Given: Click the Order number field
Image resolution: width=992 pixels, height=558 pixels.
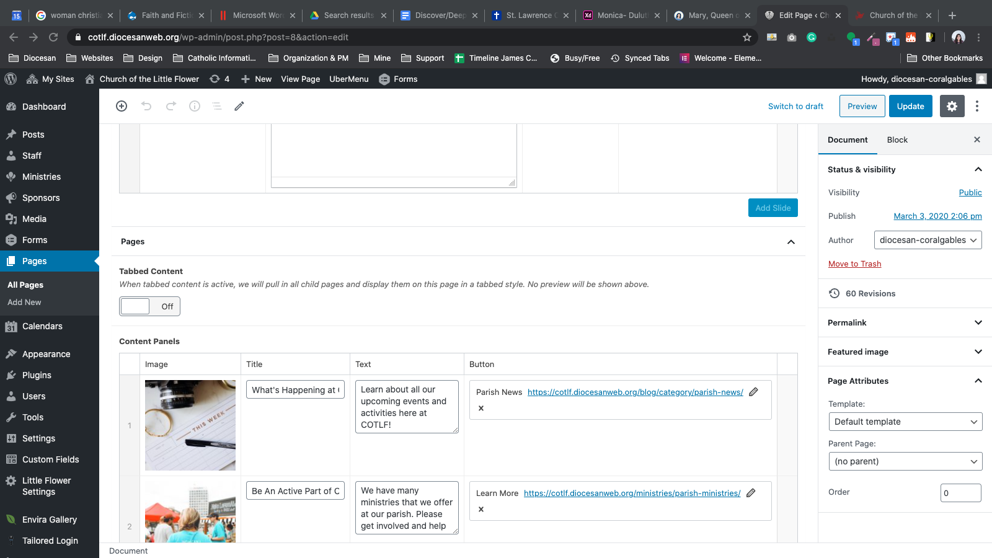Looking at the screenshot, I should pos(960,493).
